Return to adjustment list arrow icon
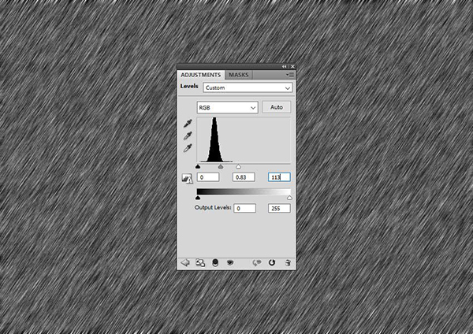 pos(185,262)
